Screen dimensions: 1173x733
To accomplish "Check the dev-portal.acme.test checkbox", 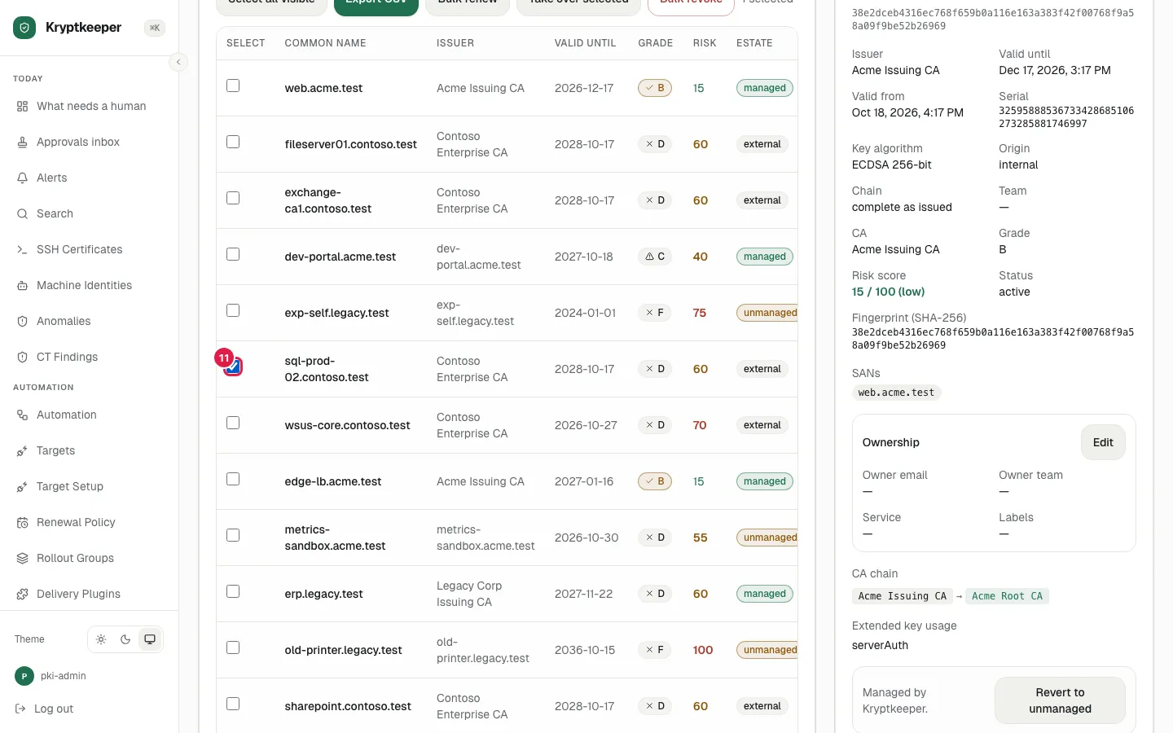I will 233,254.
